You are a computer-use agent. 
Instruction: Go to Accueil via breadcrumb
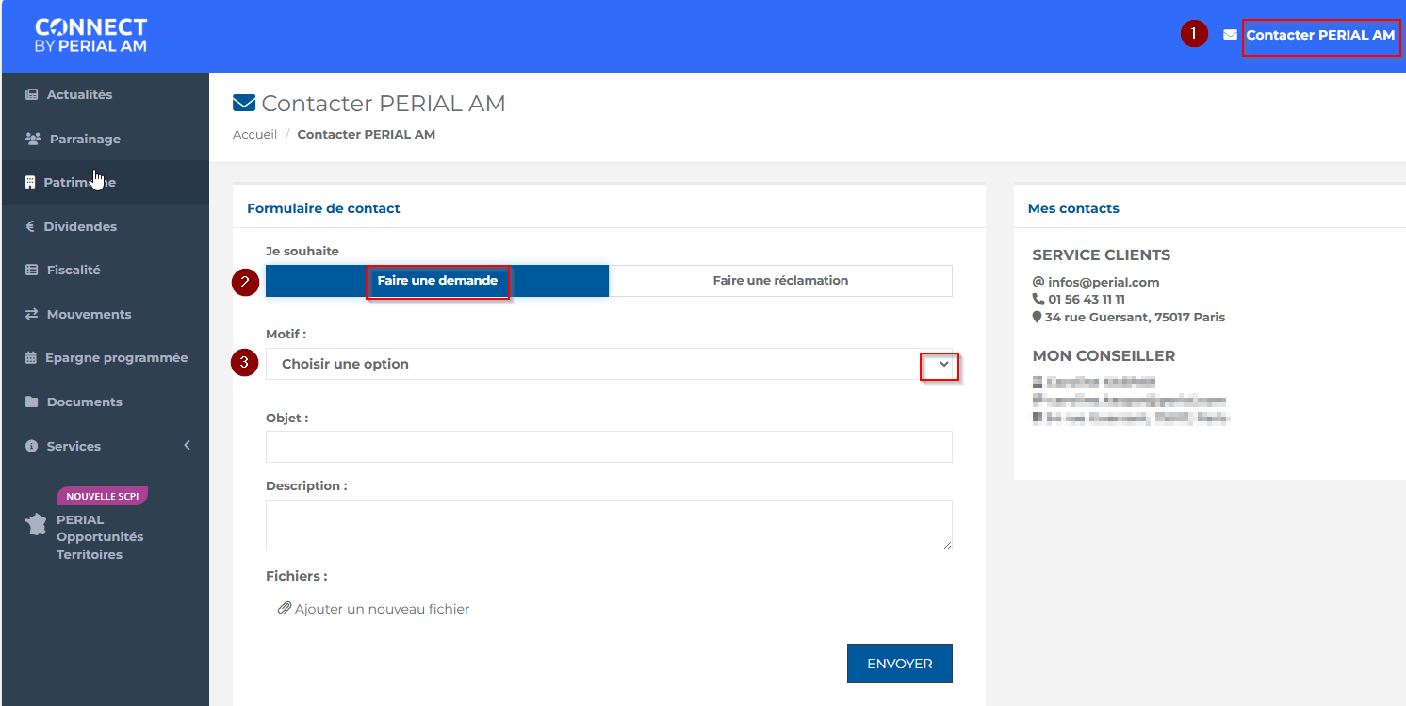(255, 134)
